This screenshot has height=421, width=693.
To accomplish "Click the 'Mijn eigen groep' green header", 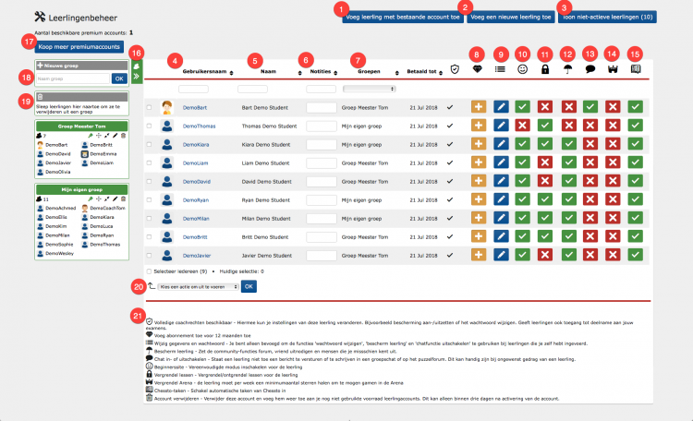I will pos(81,189).
